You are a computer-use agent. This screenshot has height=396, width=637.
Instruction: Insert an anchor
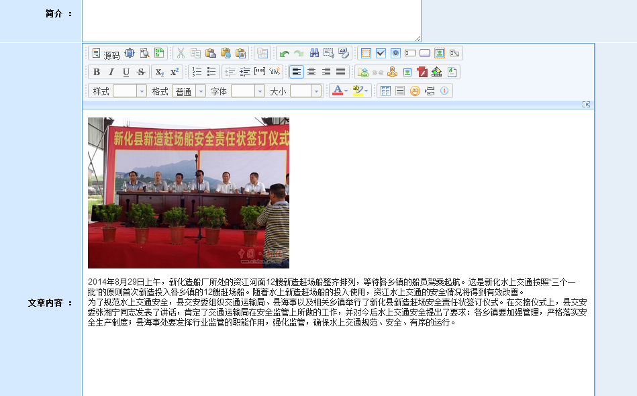coord(393,72)
